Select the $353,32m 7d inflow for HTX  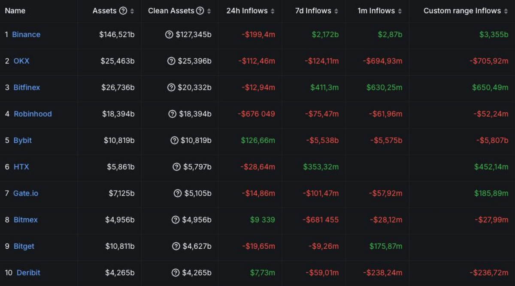tap(321, 167)
